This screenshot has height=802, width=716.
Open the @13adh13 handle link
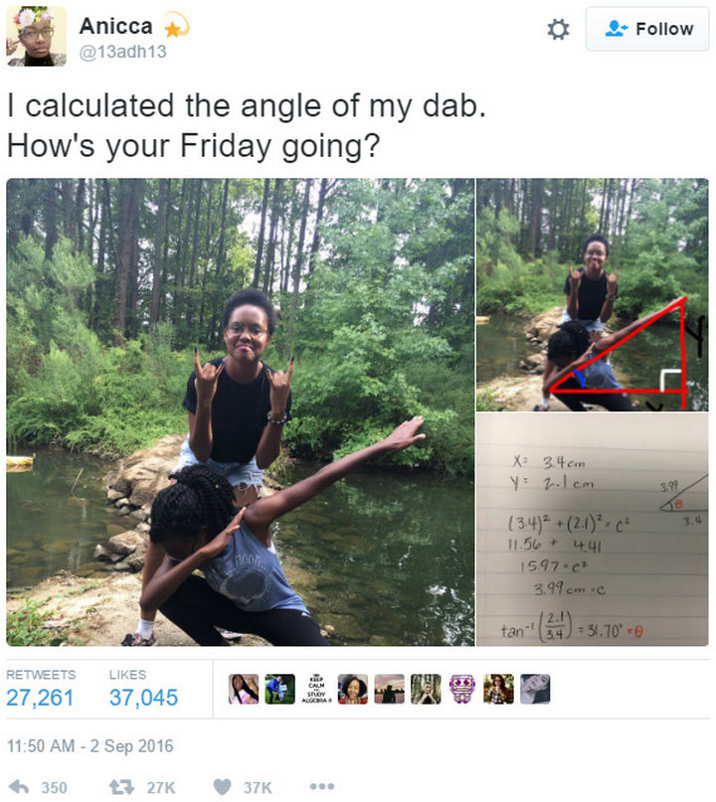pyautogui.click(x=123, y=52)
